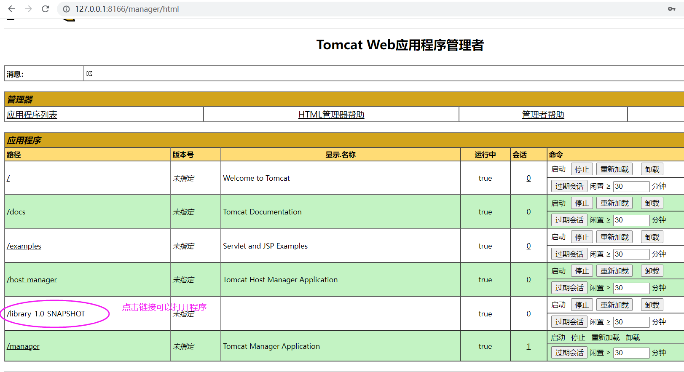Edit idle minutes for /examples
Viewport: 684px width, 372px height.
(x=631, y=254)
